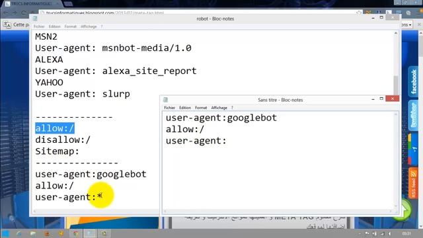Viewport: 423px width, 238px height.
Task: Click the taskbar clock
Action: [x=406, y=233]
